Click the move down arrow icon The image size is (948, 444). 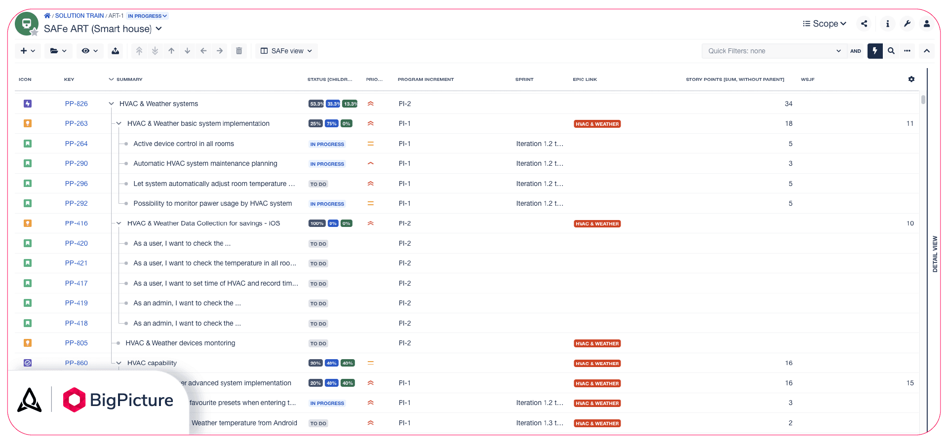[188, 51]
